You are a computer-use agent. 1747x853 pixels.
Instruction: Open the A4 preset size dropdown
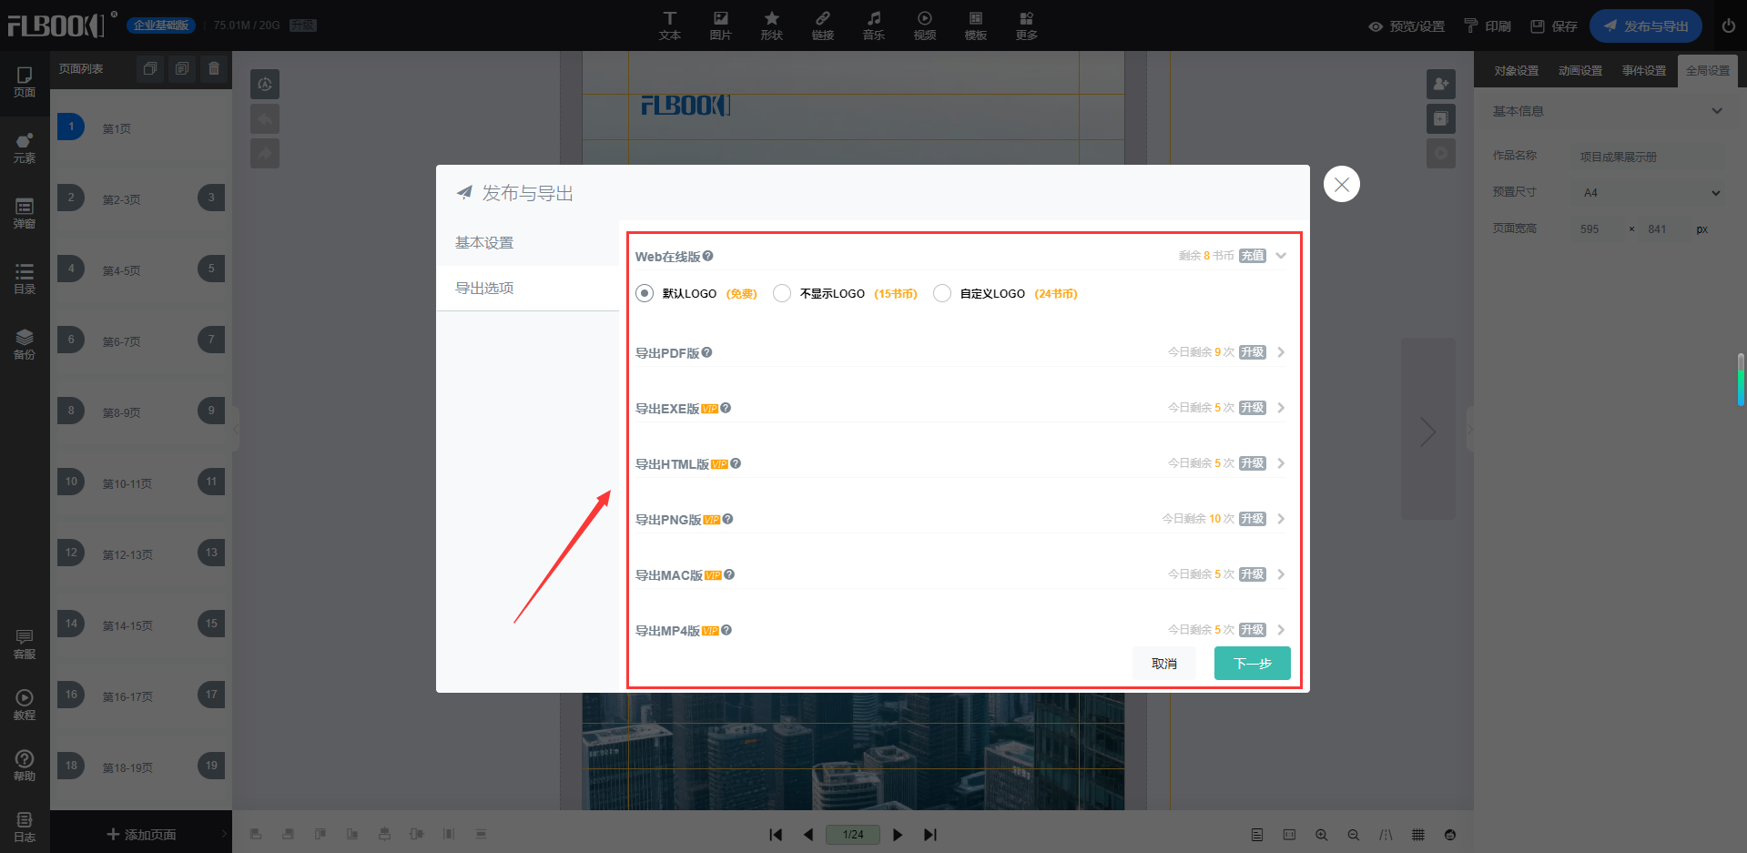tap(1650, 193)
